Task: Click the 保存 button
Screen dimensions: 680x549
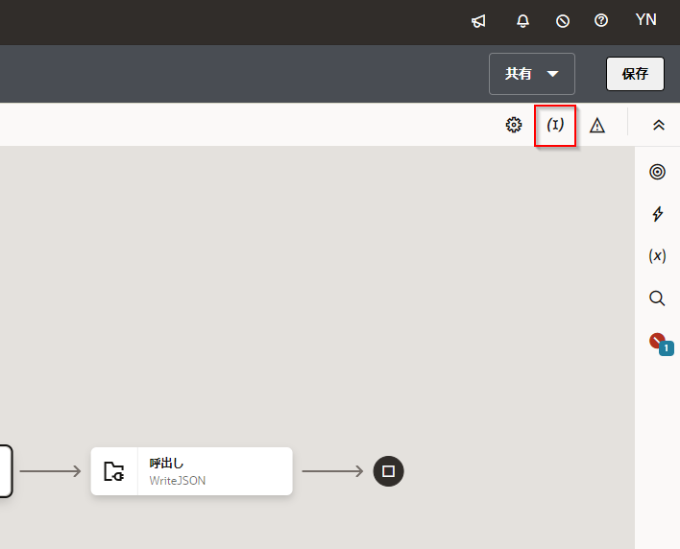Action: coord(635,74)
